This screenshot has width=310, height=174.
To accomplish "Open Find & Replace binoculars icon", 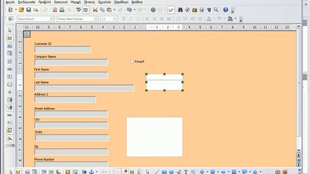I will 180,10.
